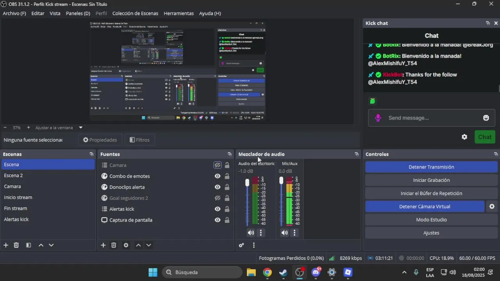Image resolution: width=500 pixels, height=281 pixels.
Task: Hide Donoclips alerta source
Action: [x=218, y=187]
